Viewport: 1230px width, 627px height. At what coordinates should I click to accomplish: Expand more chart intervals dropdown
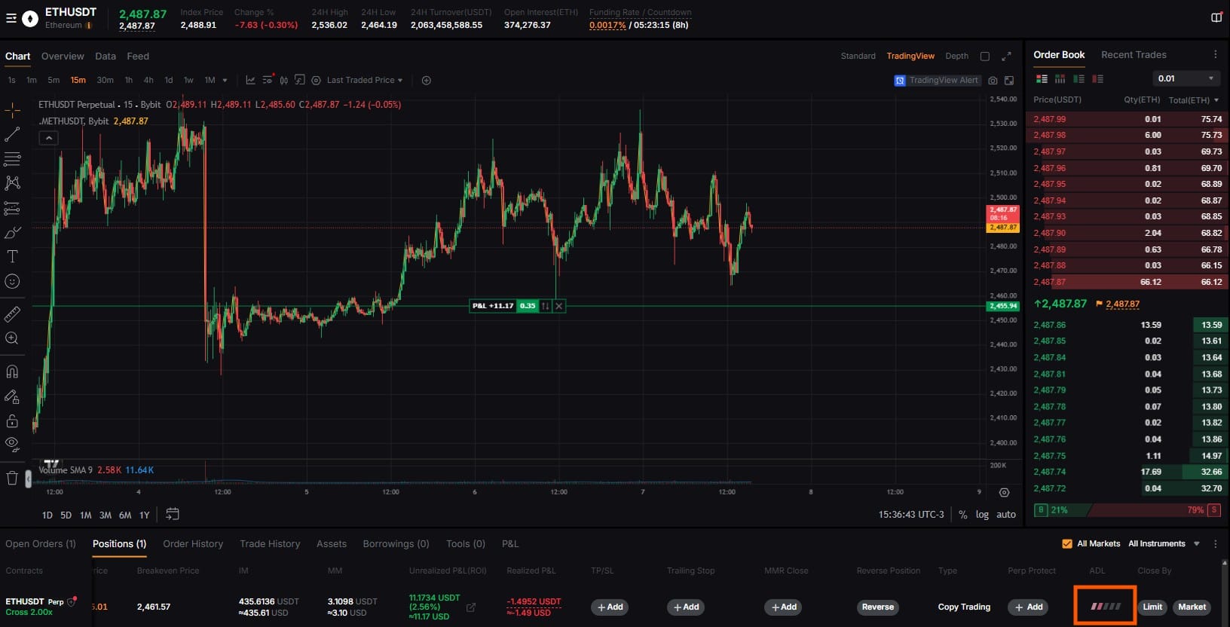[x=225, y=81]
